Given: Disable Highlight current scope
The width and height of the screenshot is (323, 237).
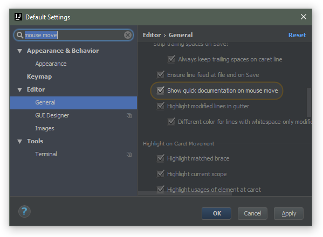Looking at the screenshot, I should click(161, 174).
